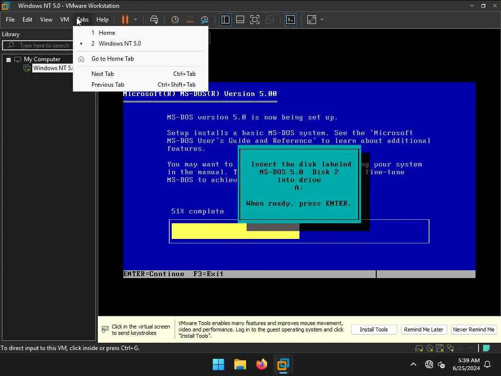Open the Windows Start menu
The width and height of the screenshot is (501, 376).
pyautogui.click(x=219, y=364)
